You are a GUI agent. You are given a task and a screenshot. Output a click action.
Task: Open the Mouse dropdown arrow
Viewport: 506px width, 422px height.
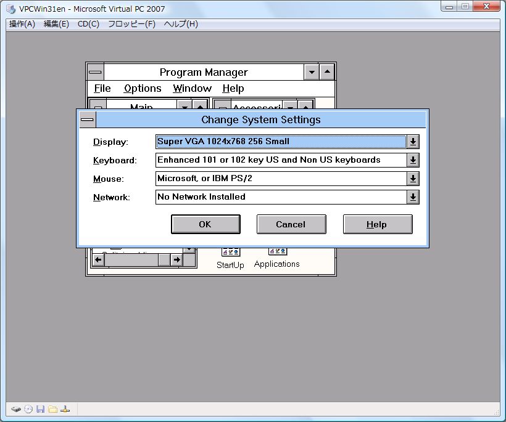click(413, 179)
